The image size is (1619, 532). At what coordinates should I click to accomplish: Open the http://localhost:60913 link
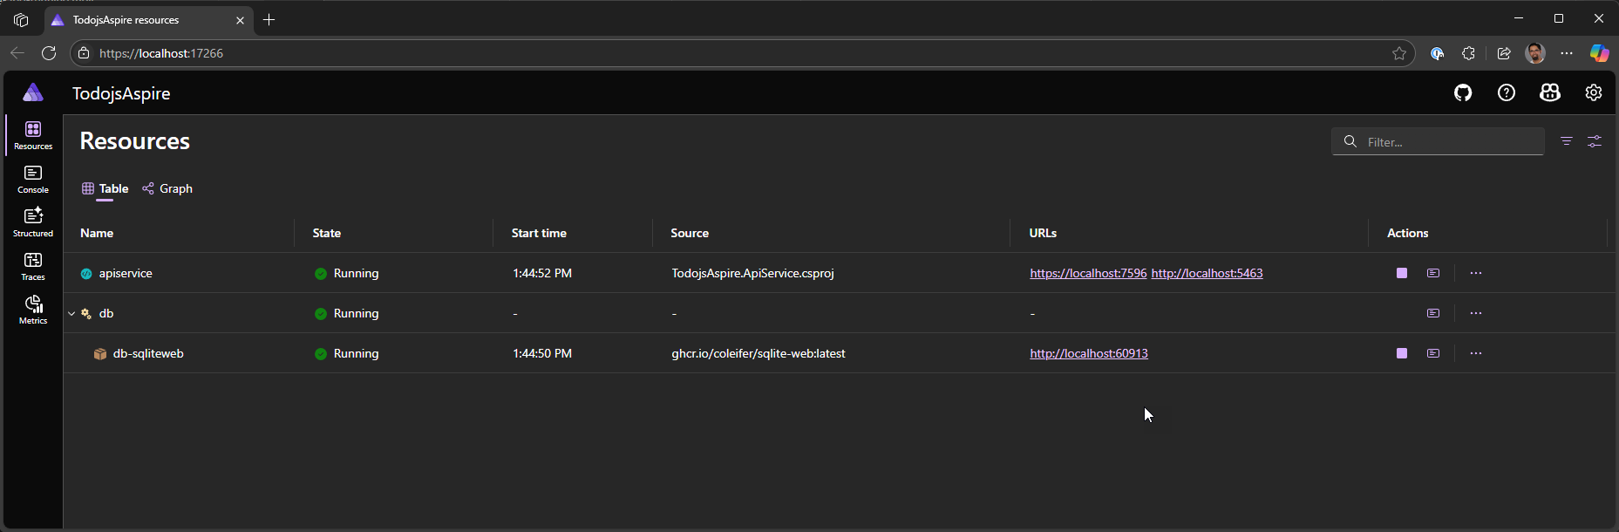click(x=1089, y=353)
